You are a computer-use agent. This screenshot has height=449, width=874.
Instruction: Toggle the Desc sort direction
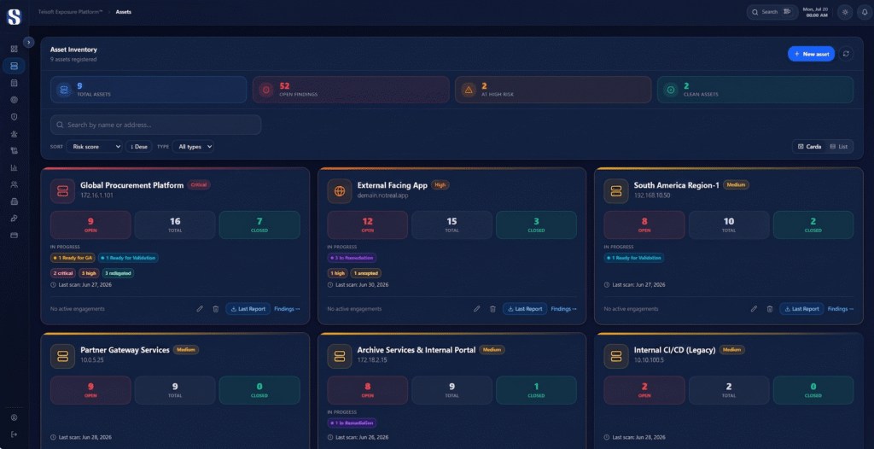click(x=139, y=147)
